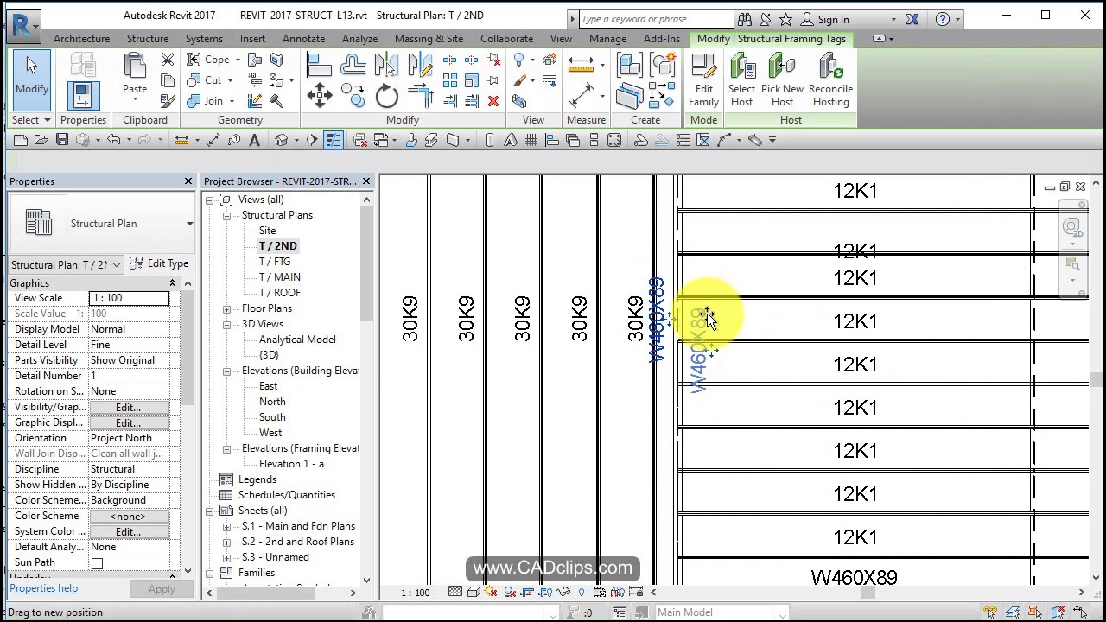The height and width of the screenshot is (622, 1106).
Task: Open the Manage tab
Action: tap(607, 38)
